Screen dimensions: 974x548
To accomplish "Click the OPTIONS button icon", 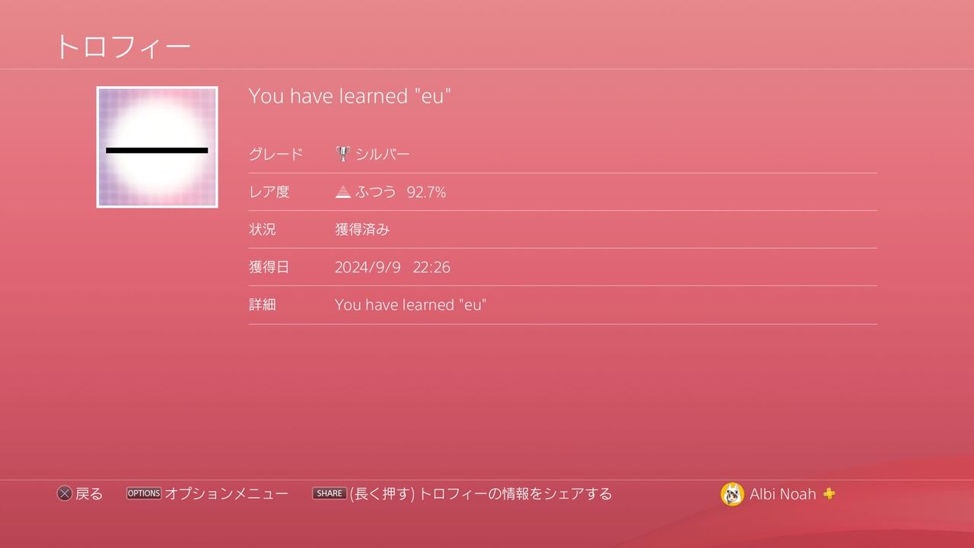I will pyautogui.click(x=144, y=493).
